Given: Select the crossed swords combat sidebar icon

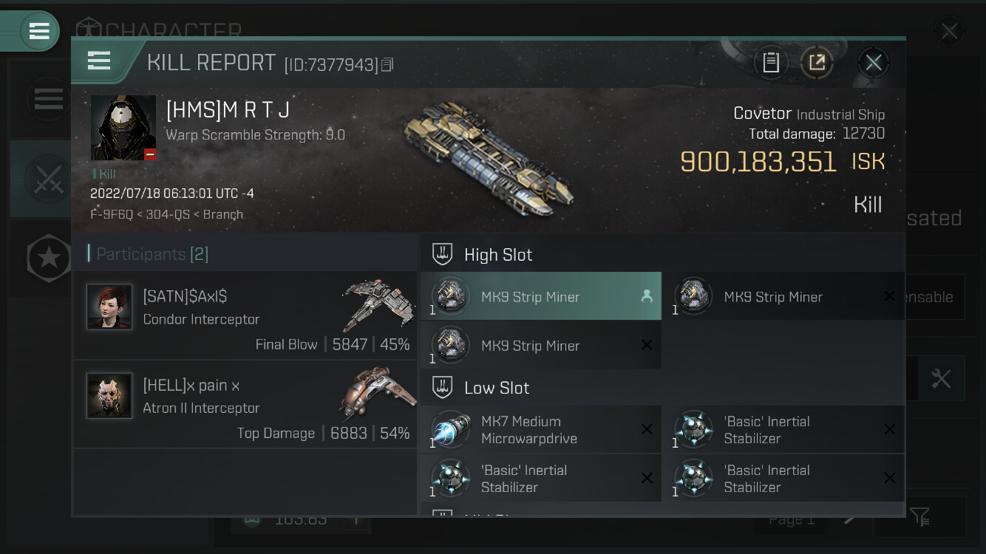Looking at the screenshot, I should point(48,179).
